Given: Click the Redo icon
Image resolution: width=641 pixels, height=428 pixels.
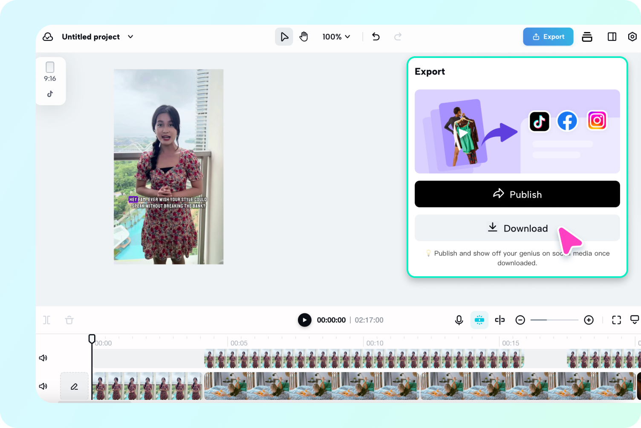Looking at the screenshot, I should (x=398, y=37).
